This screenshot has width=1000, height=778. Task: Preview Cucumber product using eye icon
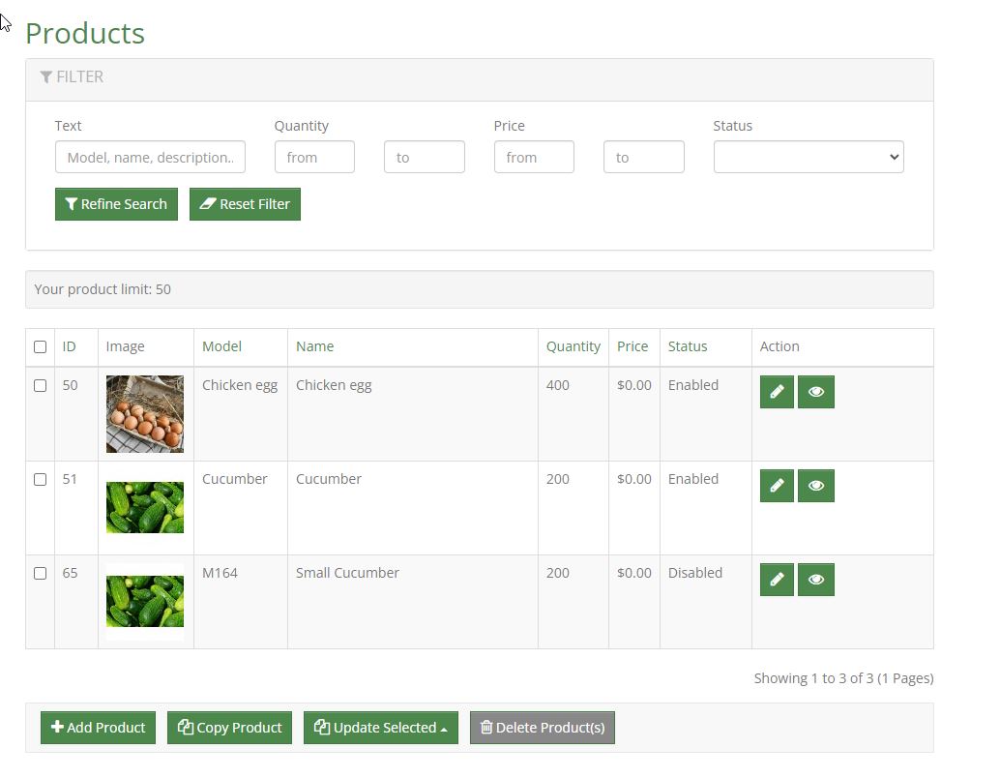[815, 486]
